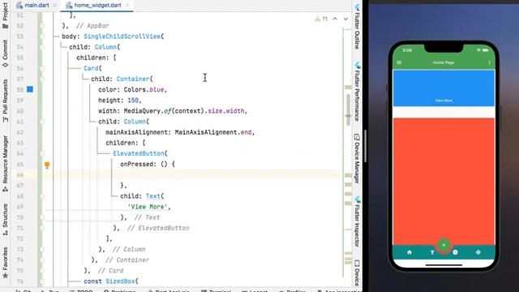Screen dimensions: 519x292
Task: Click the Colors.blue value on line 58
Action: click(x=144, y=90)
